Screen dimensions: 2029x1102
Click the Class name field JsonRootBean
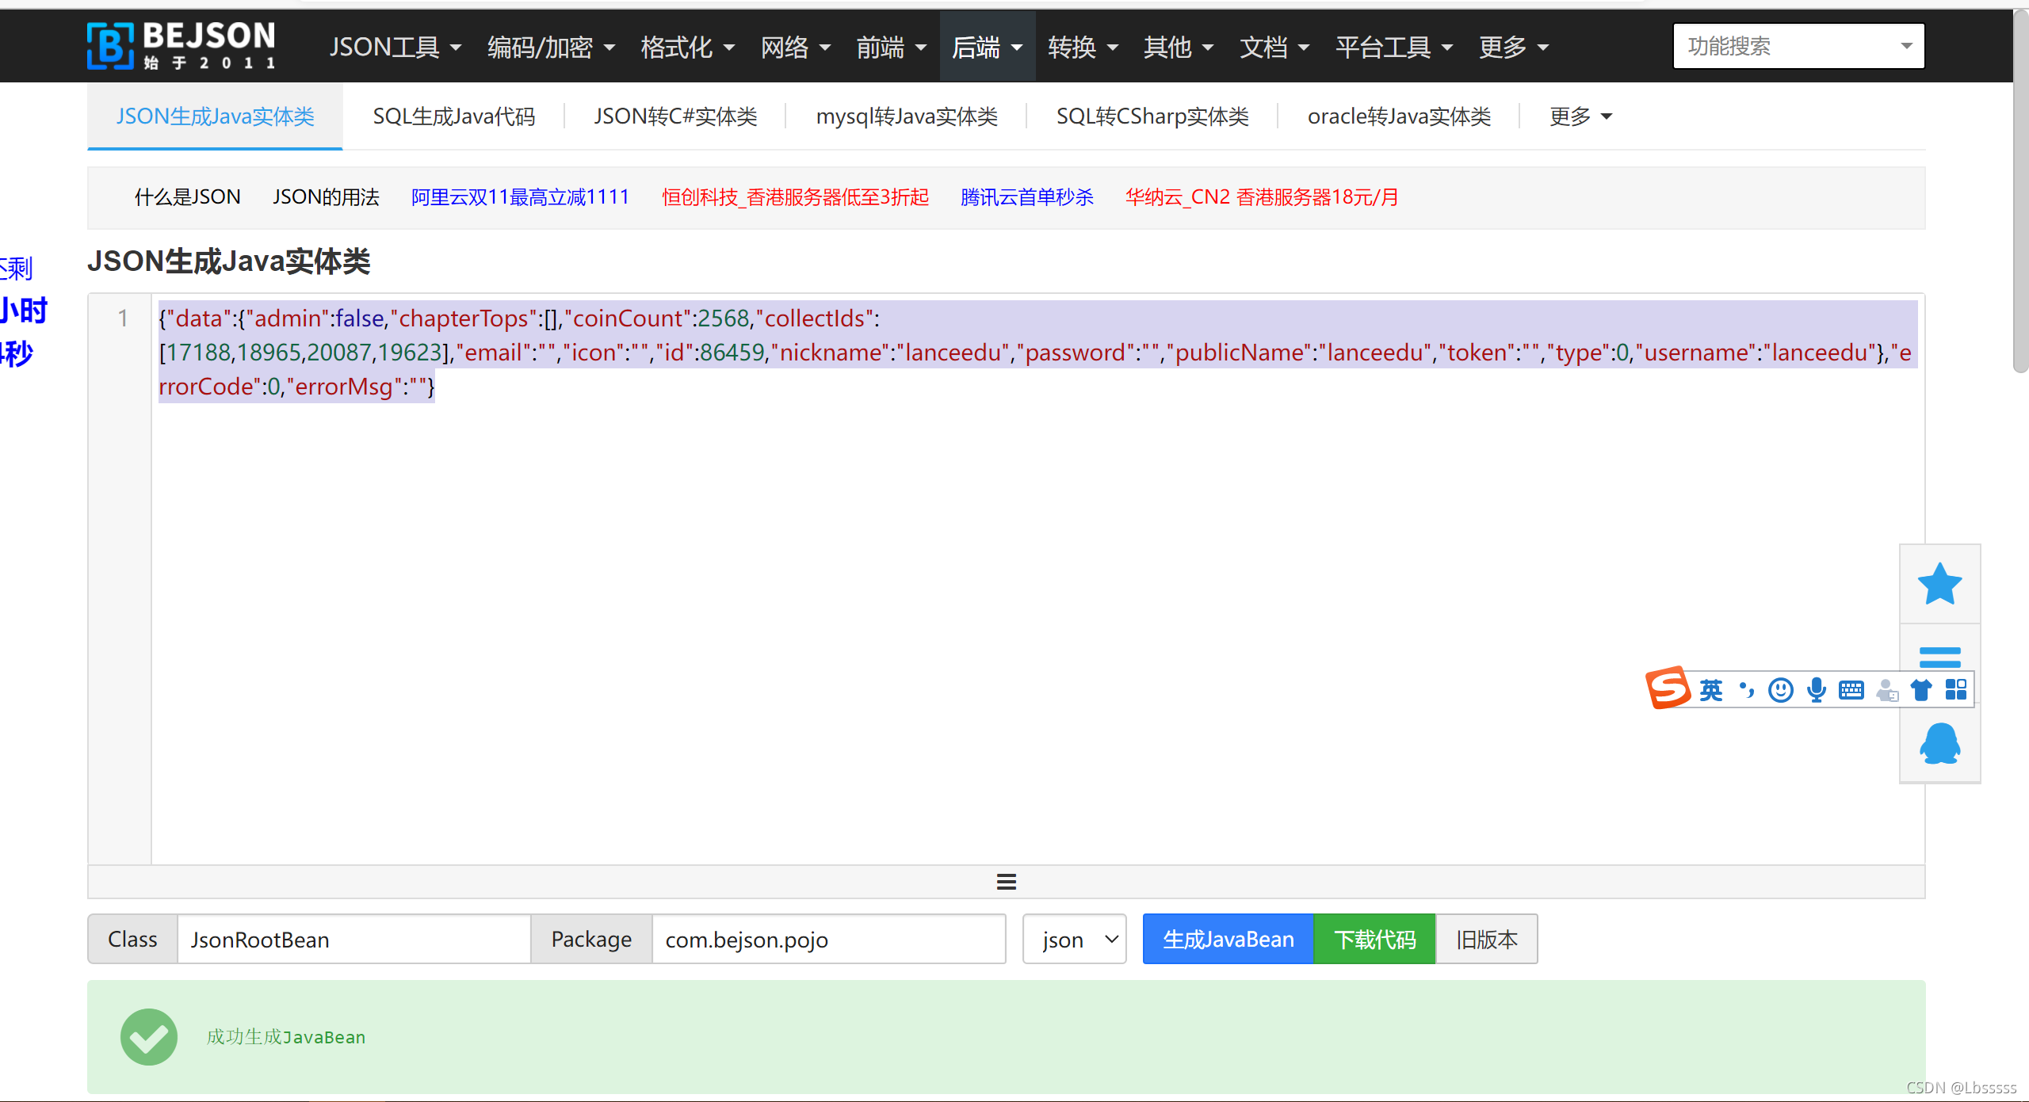(353, 940)
